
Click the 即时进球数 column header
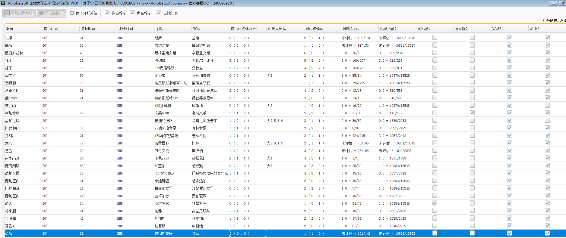[x=314, y=29]
